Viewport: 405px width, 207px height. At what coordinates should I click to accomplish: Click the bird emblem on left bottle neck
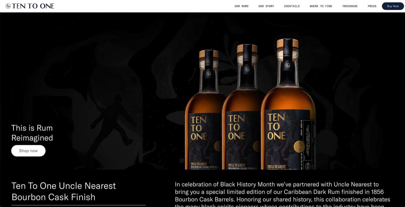pos(209,74)
